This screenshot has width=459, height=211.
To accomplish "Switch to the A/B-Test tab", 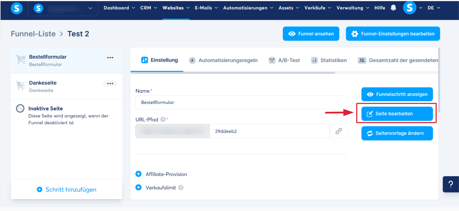I will (x=284, y=60).
